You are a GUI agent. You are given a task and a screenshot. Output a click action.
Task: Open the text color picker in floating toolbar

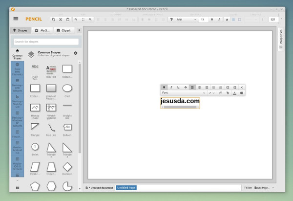(234, 92)
